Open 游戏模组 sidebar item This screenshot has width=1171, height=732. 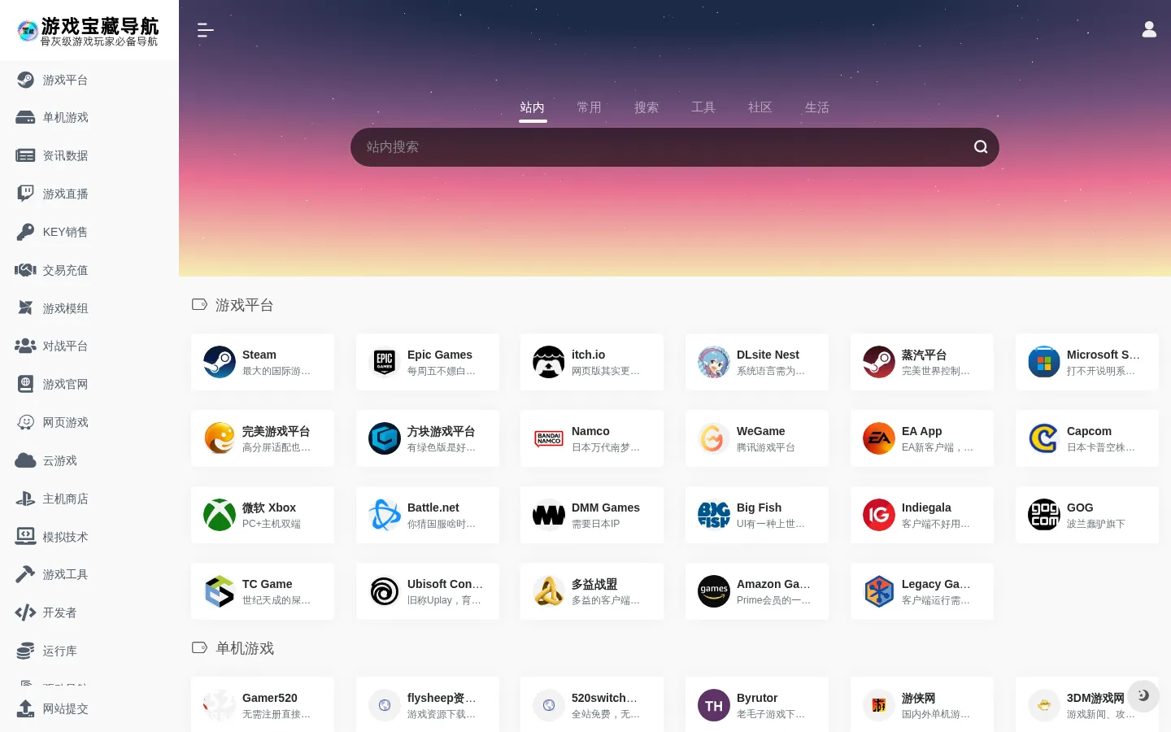coord(89,309)
